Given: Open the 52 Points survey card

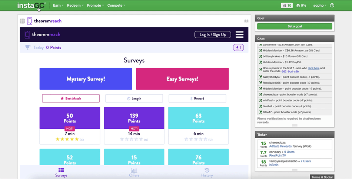Looking at the screenshot, I should tap(70, 157).
